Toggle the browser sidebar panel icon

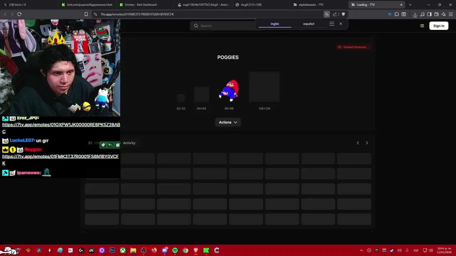coord(429,14)
